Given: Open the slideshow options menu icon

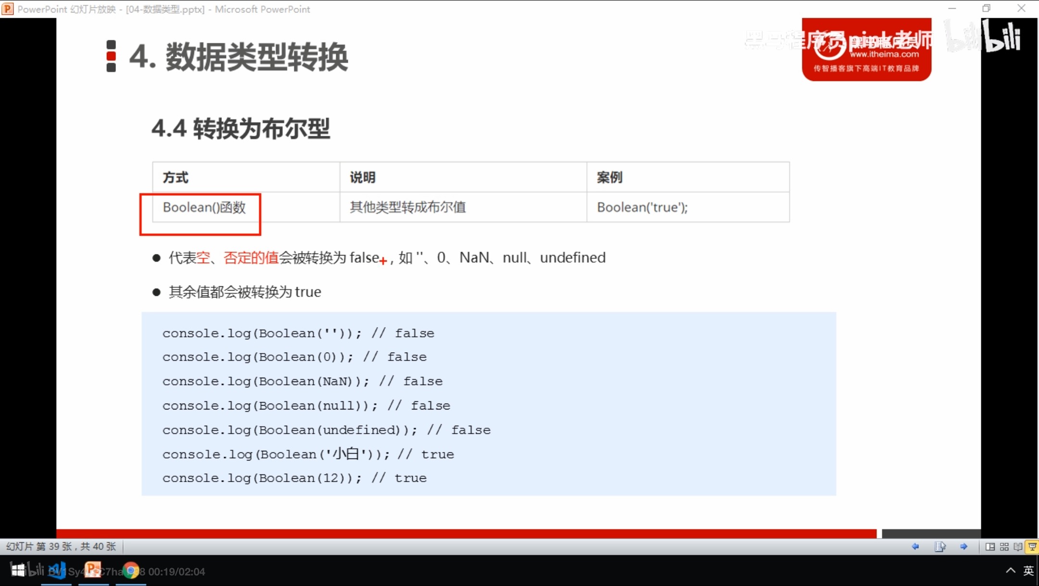Looking at the screenshot, I should 940,547.
